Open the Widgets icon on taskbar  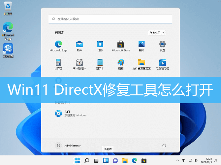pos(106,161)
